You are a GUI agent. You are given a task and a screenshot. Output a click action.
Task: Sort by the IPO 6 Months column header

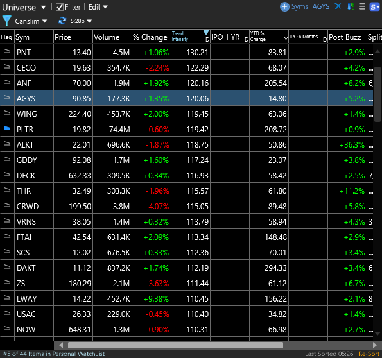tap(308, 37)
